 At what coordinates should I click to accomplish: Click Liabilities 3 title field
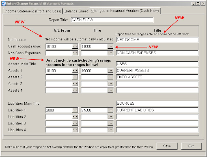tap(157, 123)
